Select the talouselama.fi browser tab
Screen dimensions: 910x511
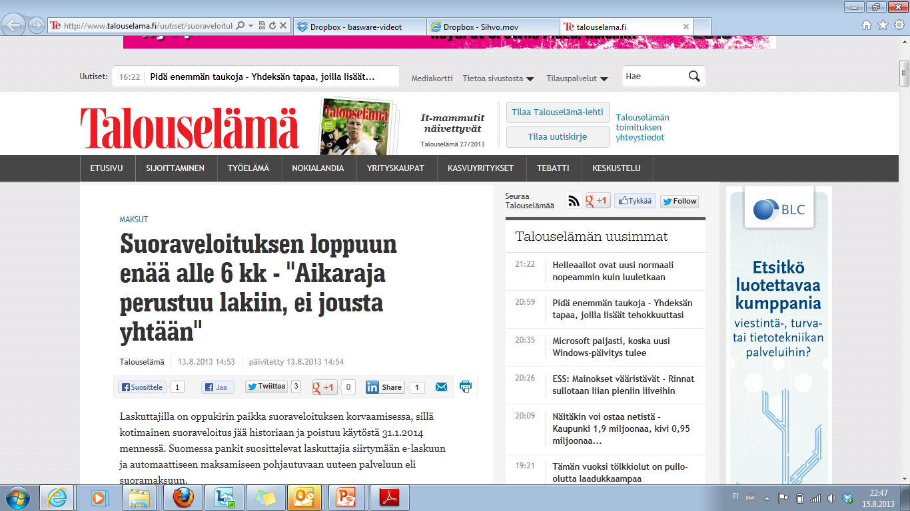click(x=620, y=27)
